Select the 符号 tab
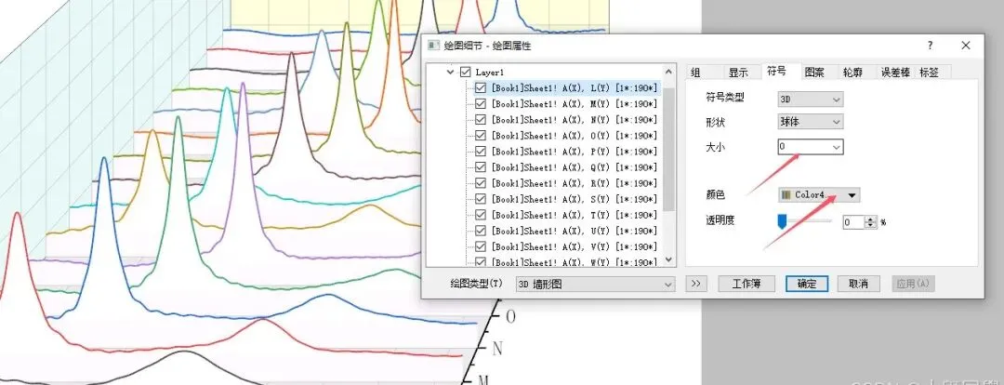Screen dimensions: 1004x385 776,72
